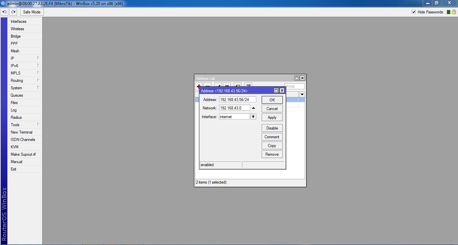This screenshot has width=458, height=245.
Task: Click OK in the Address dialog
Action: click(x=272, y=100)
